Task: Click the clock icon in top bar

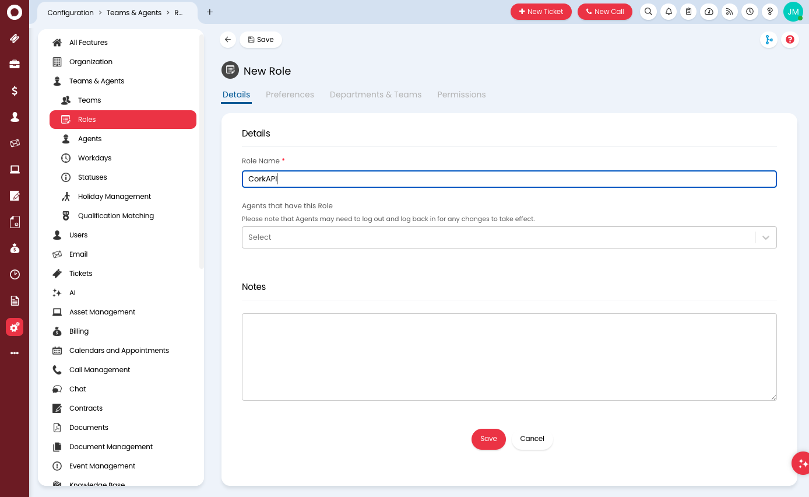Action: tap(750, 12)
